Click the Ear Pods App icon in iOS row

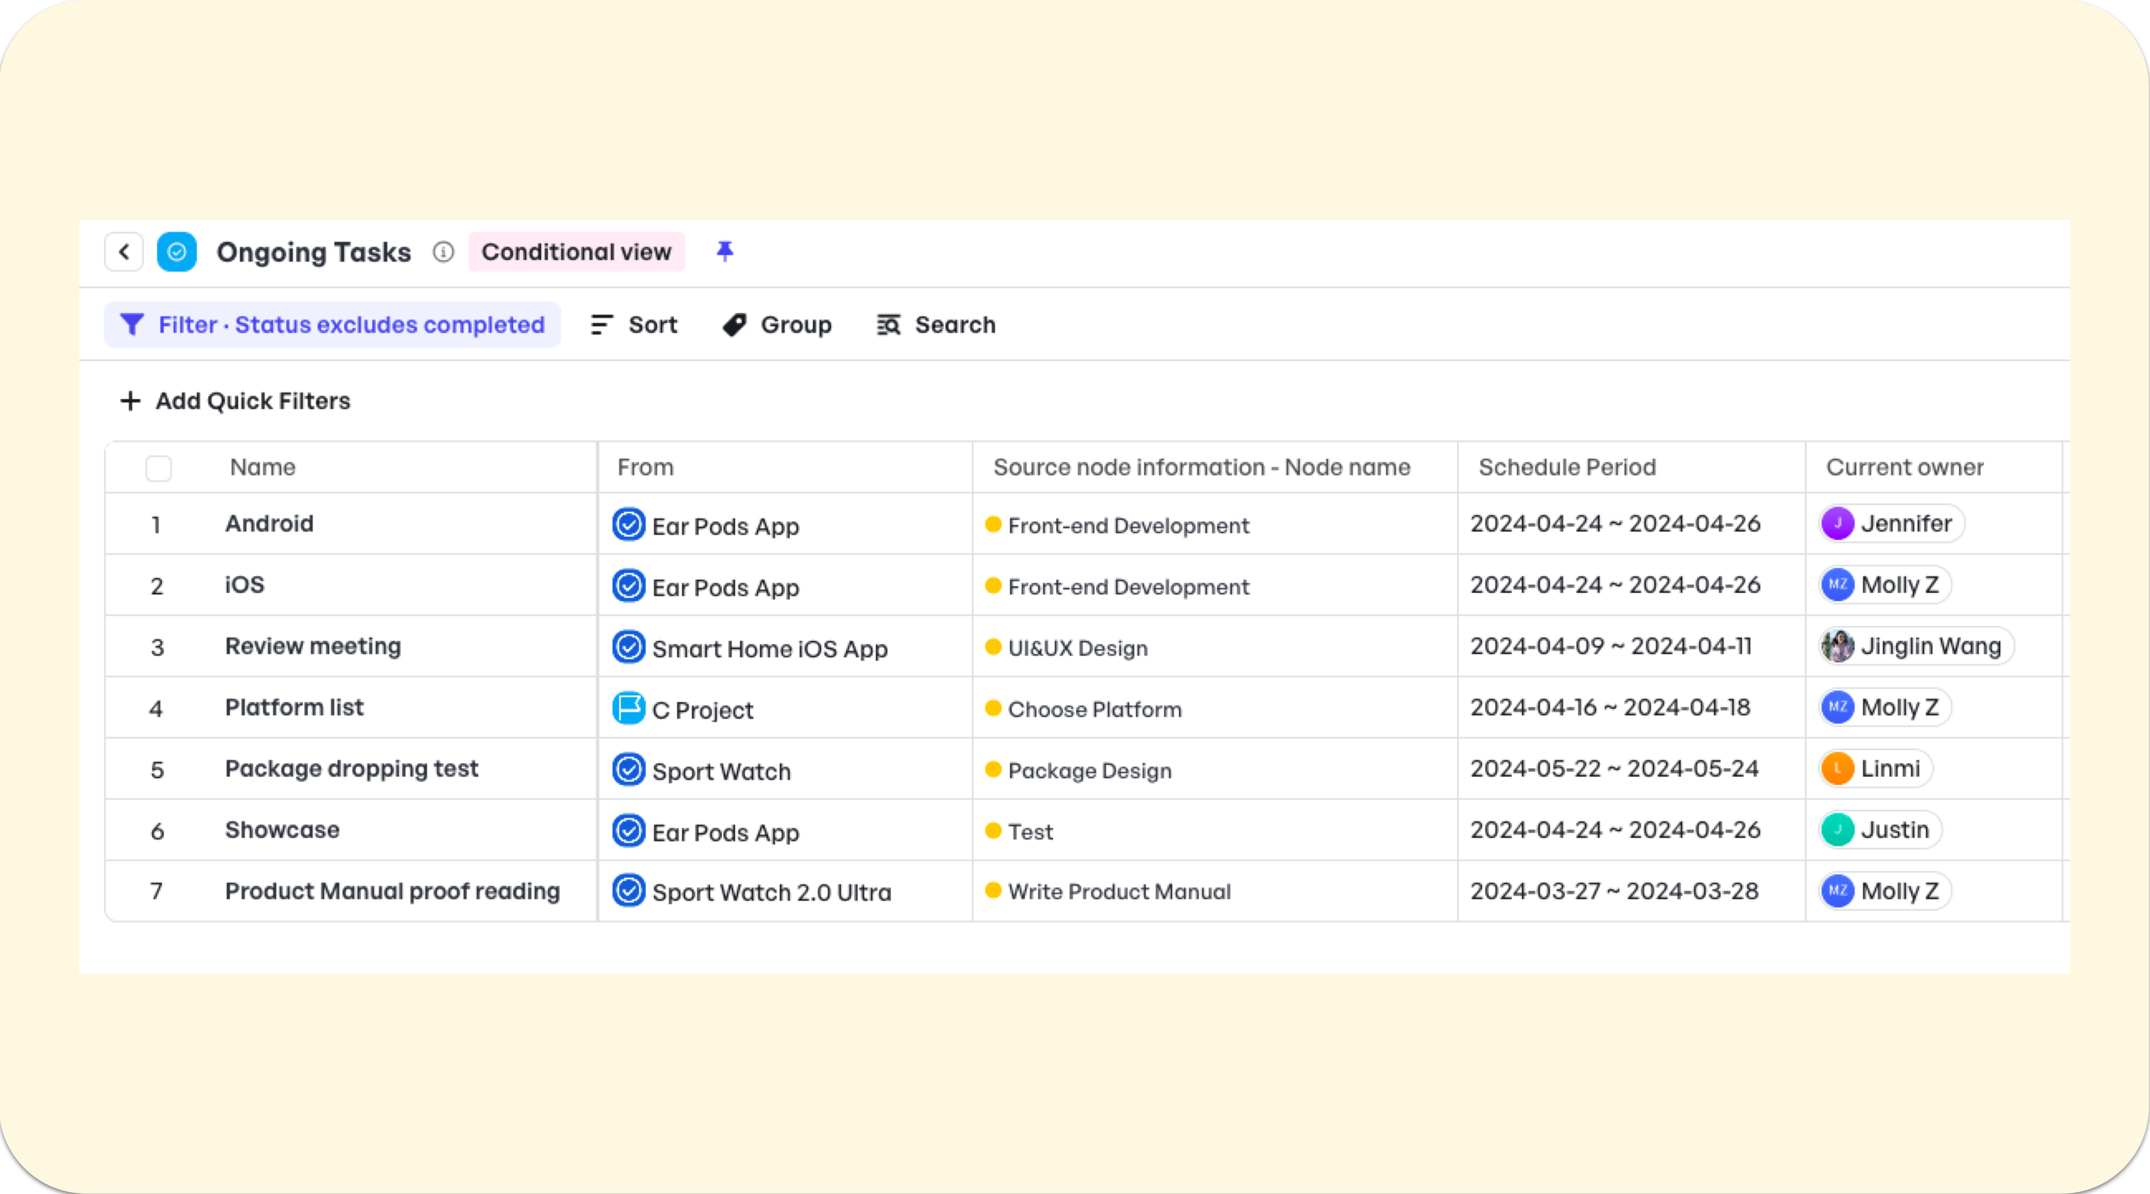(x=629, y=586)
